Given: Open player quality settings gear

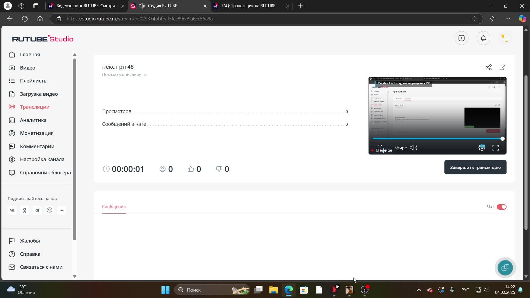Looking at the screenshot, I should 481,148.
